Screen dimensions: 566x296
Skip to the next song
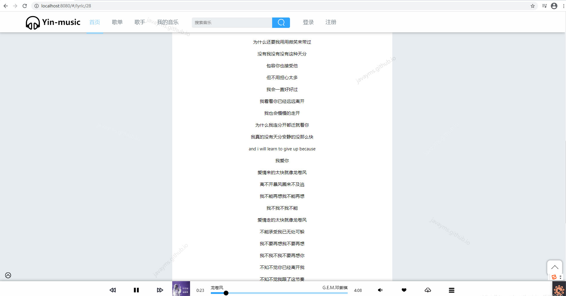point(160,290)
